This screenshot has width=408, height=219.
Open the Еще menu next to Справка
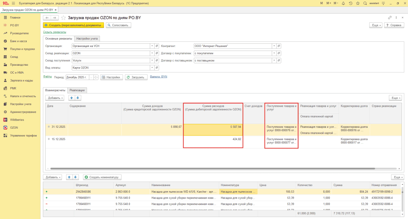coord(376,25)
